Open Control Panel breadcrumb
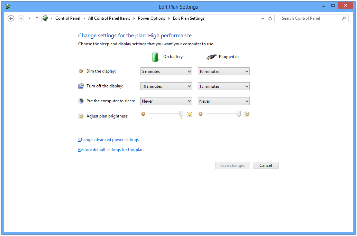357x236 pixels. click(x=67, y=18)
